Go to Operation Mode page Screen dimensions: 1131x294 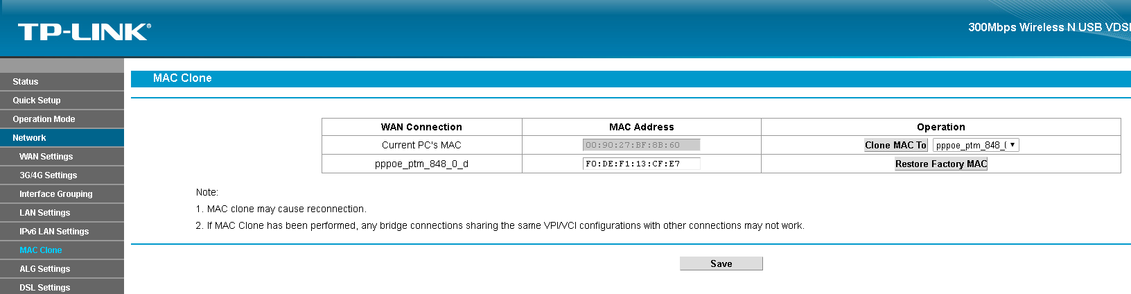[44, 119]
